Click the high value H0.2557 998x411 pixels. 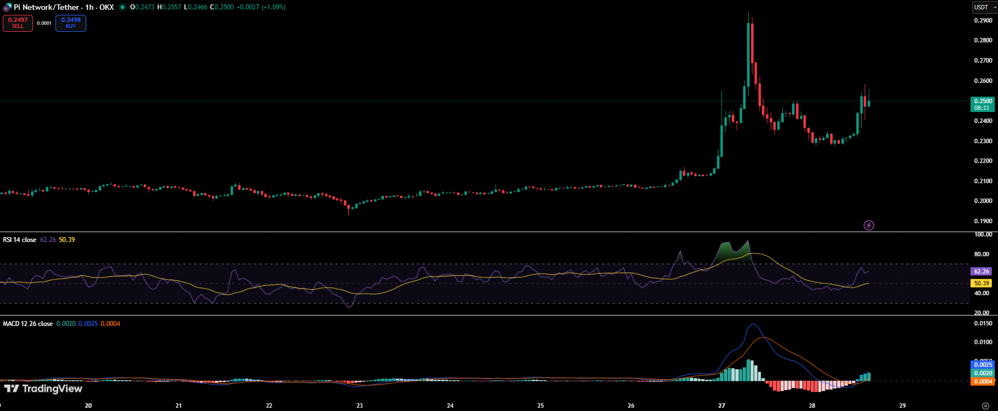click(x=169, y=7)
